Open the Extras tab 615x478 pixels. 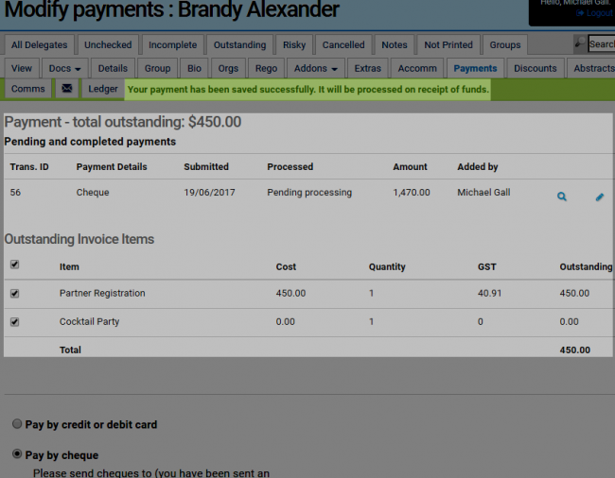point(367,69)
